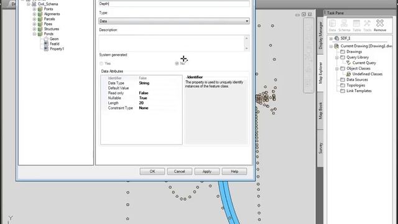Image resolution: width=398 pixels, height=224 pixels.
Task: Click the Alignments feature class icon
Action: click(40, 14)
